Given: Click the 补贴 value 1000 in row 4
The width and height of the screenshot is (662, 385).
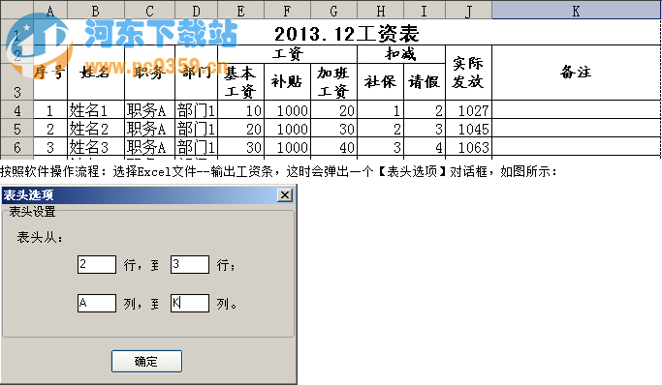Looking at the screenshot, I should [x=287, y=110].
